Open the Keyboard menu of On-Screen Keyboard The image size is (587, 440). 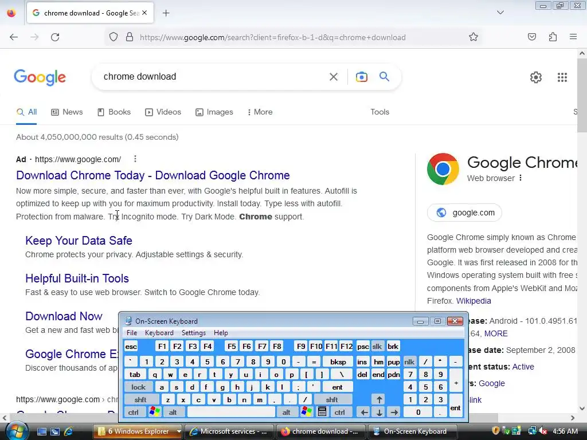159,333
